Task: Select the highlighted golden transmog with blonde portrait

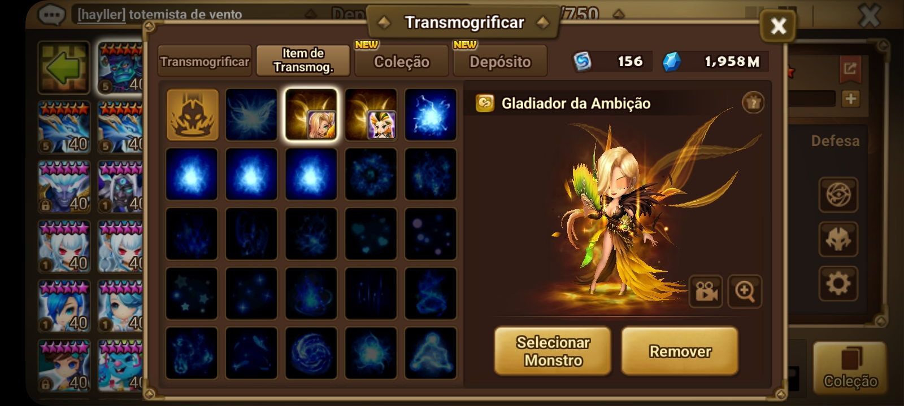Action: pyautogui.click(x=311, y=114)
